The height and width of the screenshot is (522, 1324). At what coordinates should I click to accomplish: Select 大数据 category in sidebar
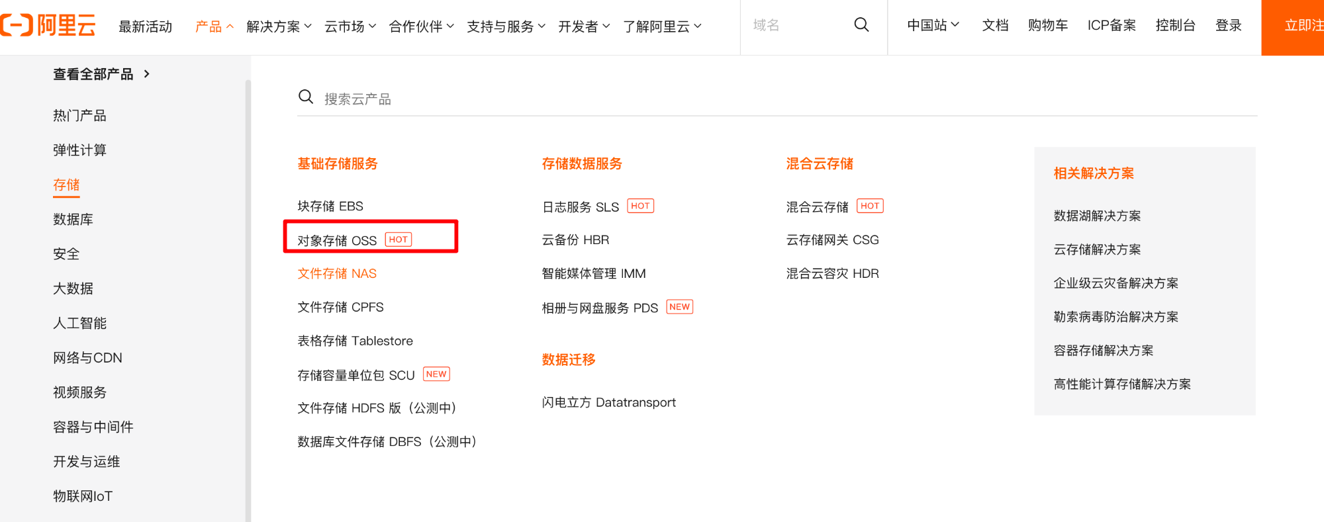[x=73, y=288]
